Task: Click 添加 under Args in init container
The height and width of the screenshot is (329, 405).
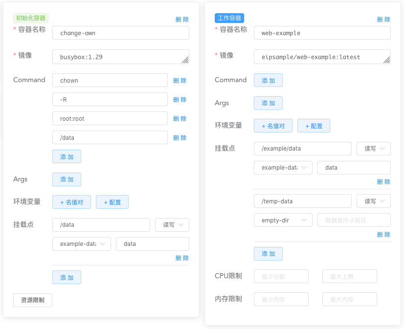Action: (x=67, y=179)
